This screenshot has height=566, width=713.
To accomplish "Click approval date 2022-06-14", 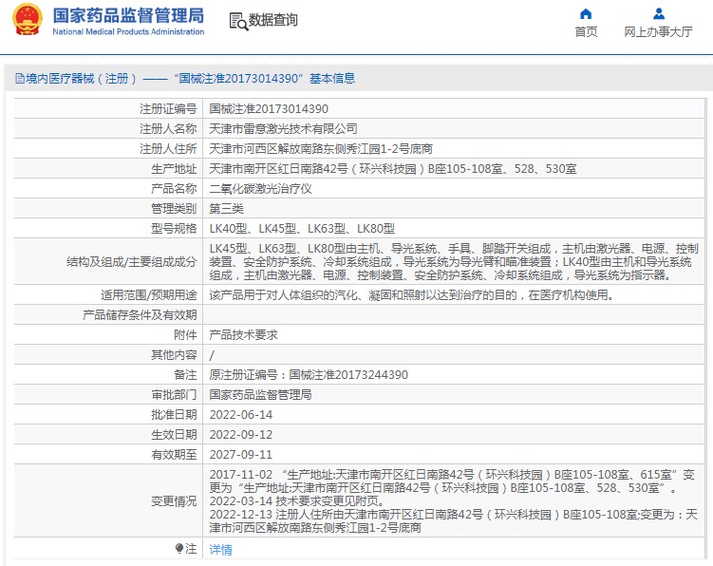I will pyautogui.click(x=240, y=415).
